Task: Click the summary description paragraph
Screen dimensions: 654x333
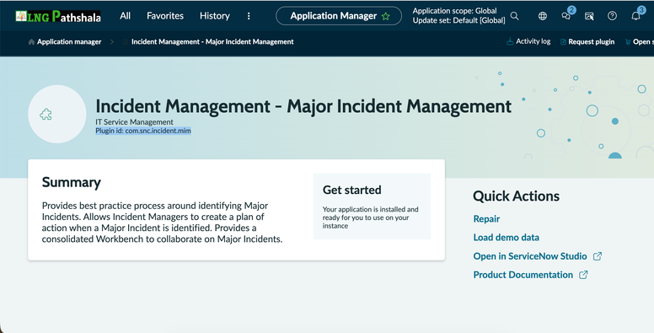Action: pyautogui.click(x=162, y=223)
